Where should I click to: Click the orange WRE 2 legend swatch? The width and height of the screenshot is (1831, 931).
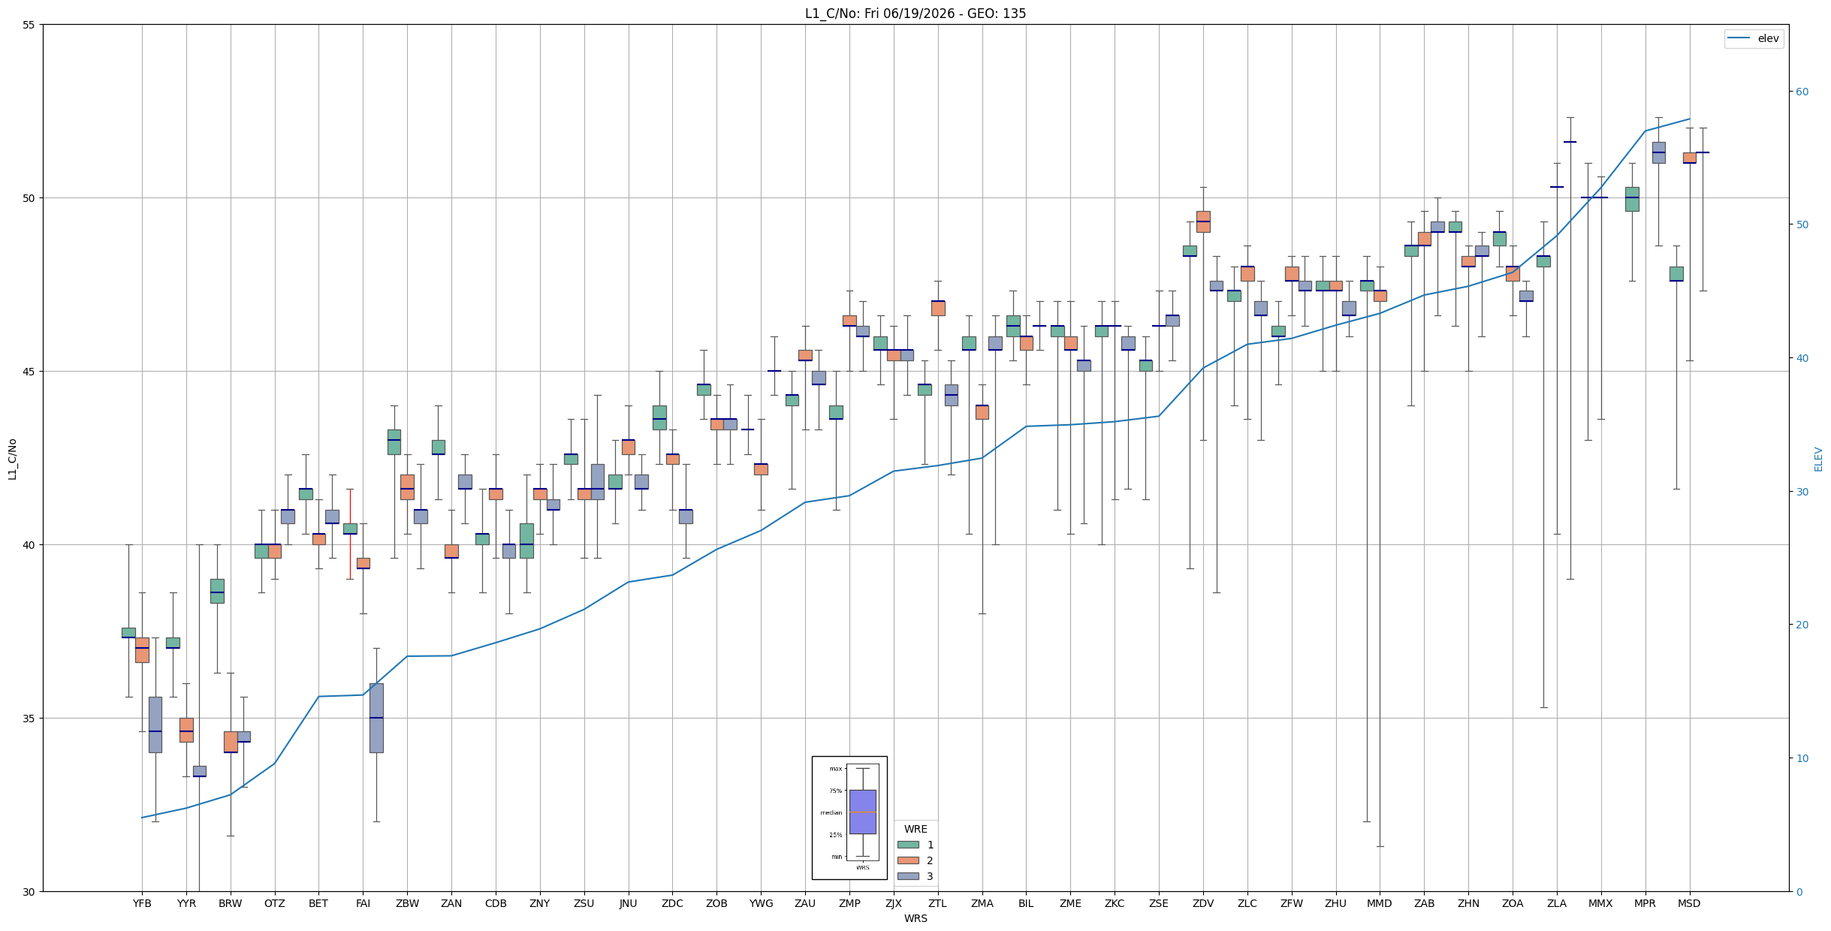pyautogui.click(x=908, y=860)
